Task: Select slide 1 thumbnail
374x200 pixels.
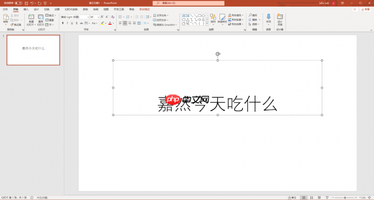Action: 33,50
